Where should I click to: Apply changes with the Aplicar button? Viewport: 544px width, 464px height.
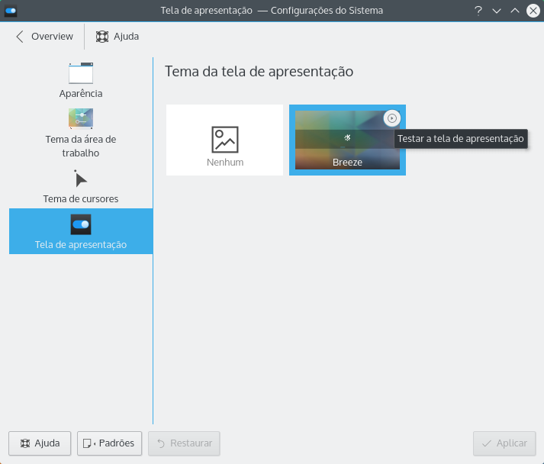pyautogui.click(x=504, y=443)
